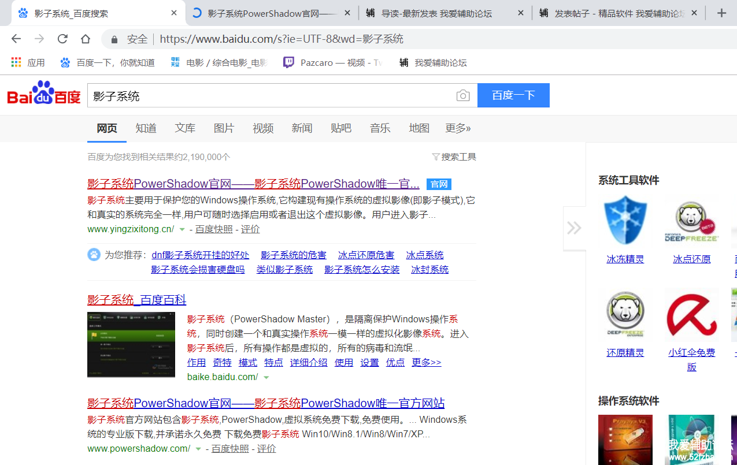Switch to the 音乐 search tab
This screenshot has width=737, height=465.
tap(380, 128)
